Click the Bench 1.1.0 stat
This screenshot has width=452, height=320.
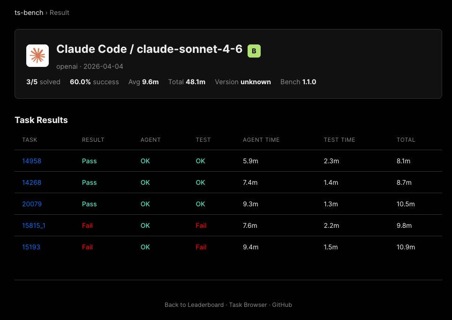[298, 82]
